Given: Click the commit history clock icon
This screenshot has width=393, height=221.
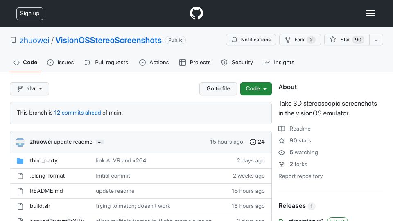Looking at the screenshot, I should [253, 142].
